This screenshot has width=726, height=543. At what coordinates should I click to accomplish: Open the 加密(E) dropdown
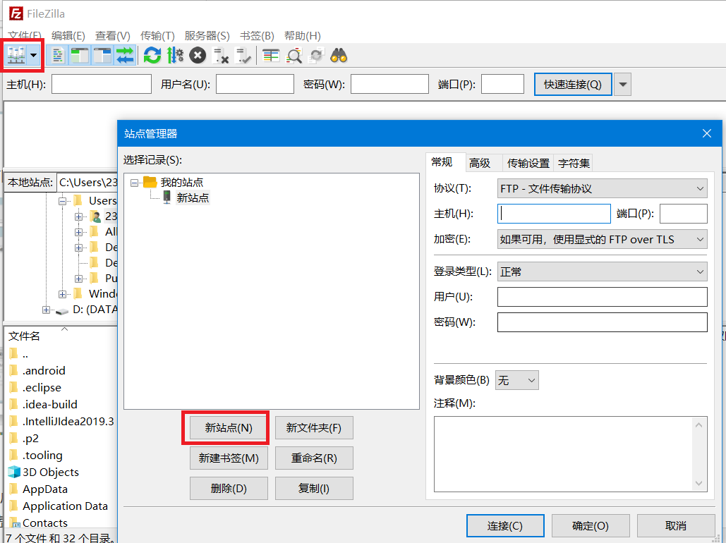(x=602, y=239)
